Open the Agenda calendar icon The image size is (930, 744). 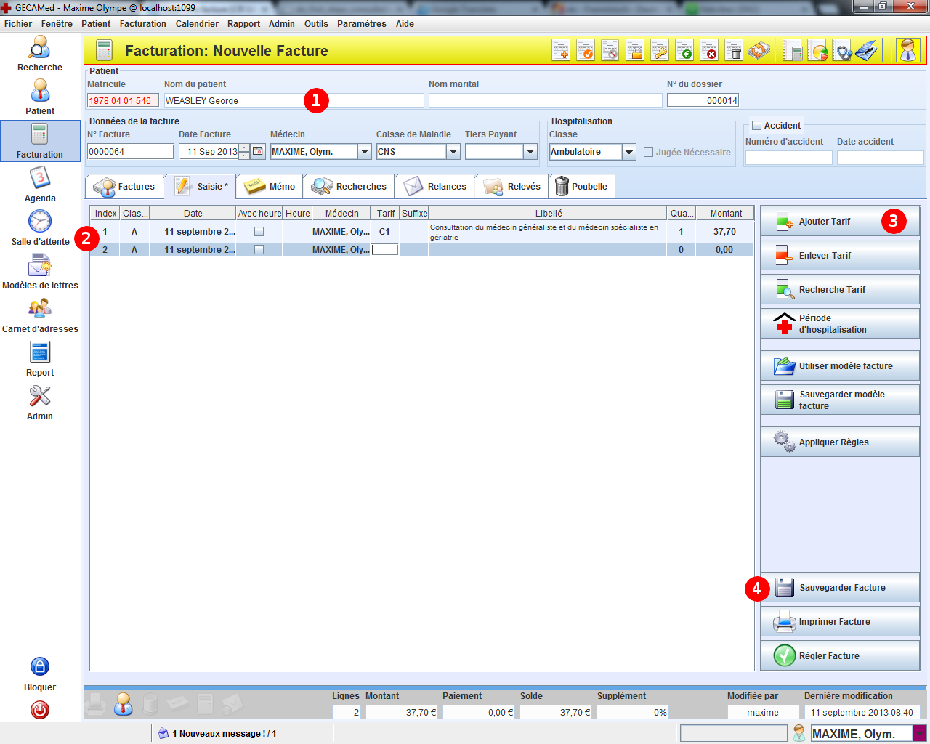coord(39,179)
